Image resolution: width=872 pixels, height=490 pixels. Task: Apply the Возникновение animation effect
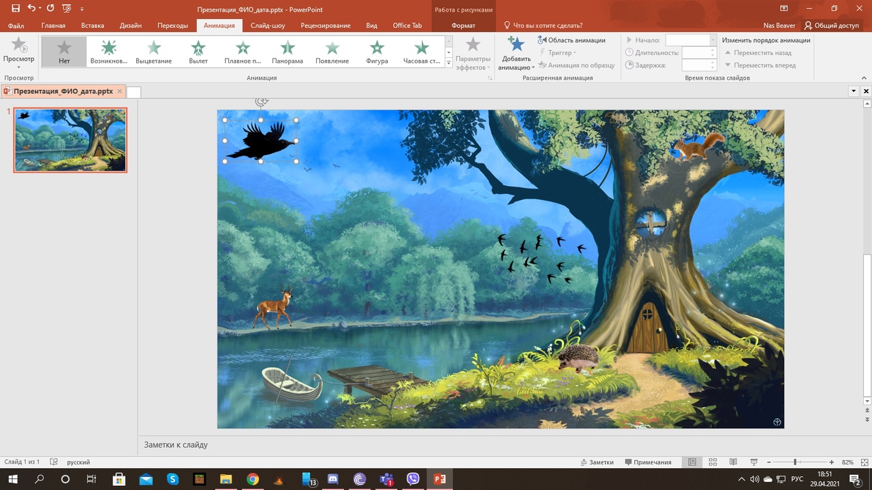pyautogui.click(x=109, y=51)
